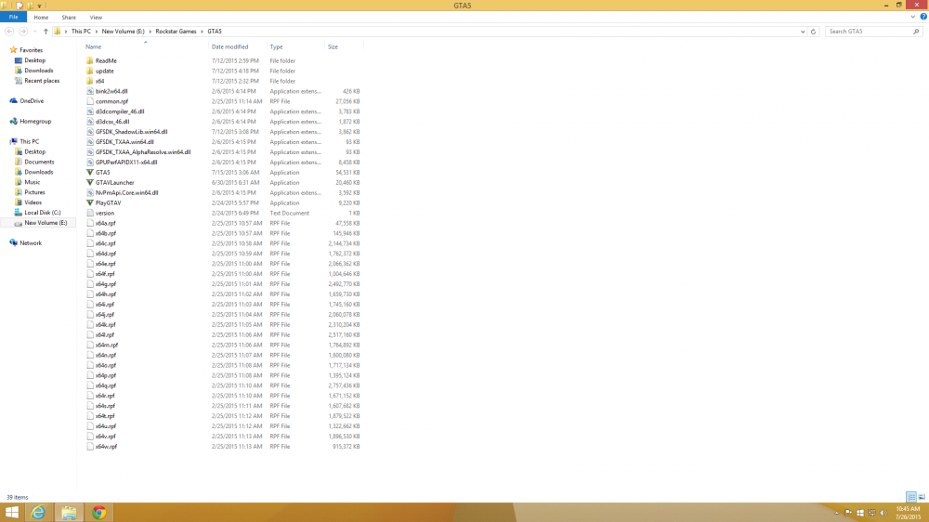Viewport: 929px width, 522px height.
Task: Open the View ribbon tab
Action: tap(96, 17)
